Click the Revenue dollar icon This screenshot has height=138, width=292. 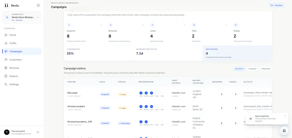6,68
